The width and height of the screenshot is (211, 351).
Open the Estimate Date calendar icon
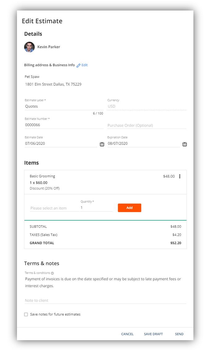(x=102, y=144)
